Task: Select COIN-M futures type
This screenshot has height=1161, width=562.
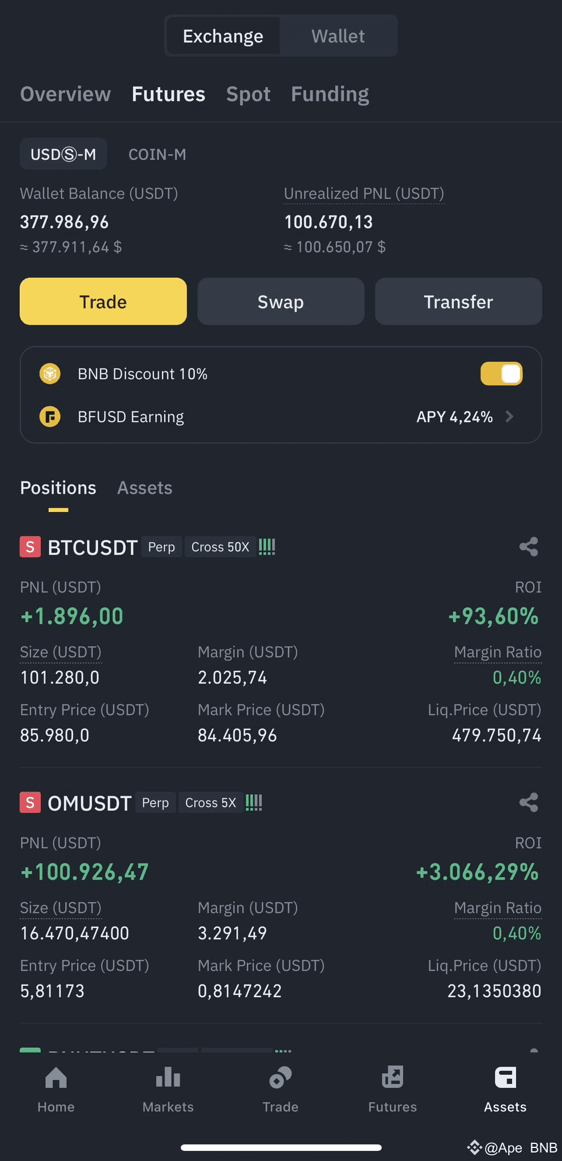Action: click(x=157, y=154)
